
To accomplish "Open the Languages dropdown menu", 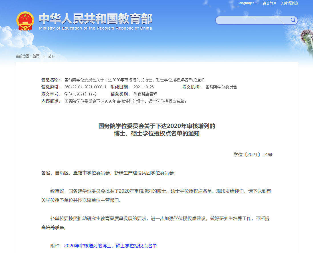I will (246, 3).
